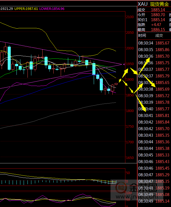Click the 1800 price axis label
Screen dimensions: 171x207
(x=130, y=111)
